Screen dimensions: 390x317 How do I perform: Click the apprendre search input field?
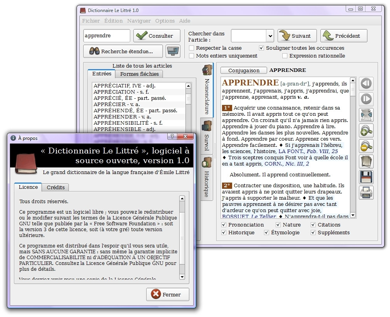pyautogui.click(x=107, y=36)
